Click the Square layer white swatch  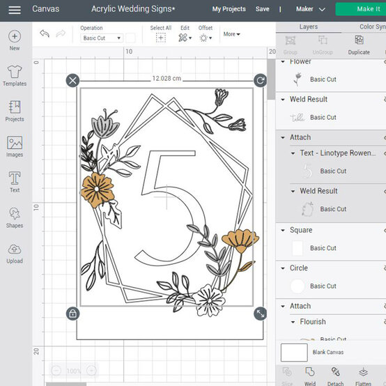coord(298,248)
